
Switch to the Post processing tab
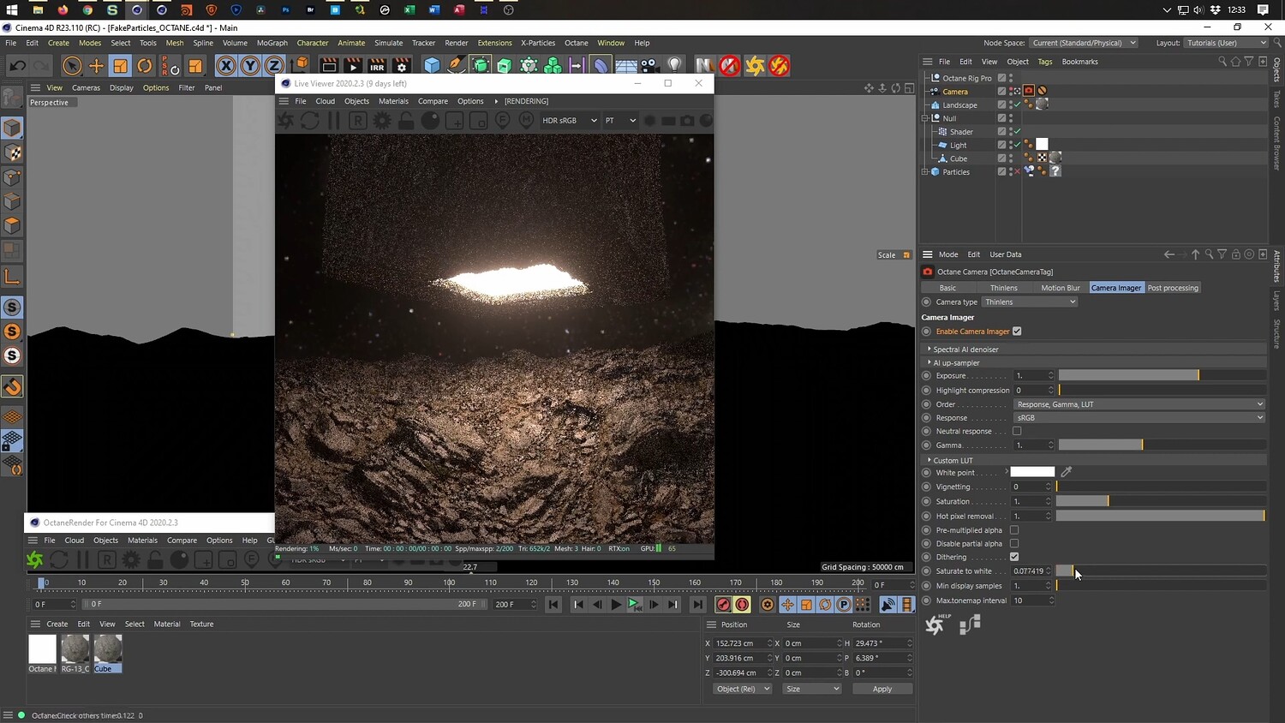1173,288
